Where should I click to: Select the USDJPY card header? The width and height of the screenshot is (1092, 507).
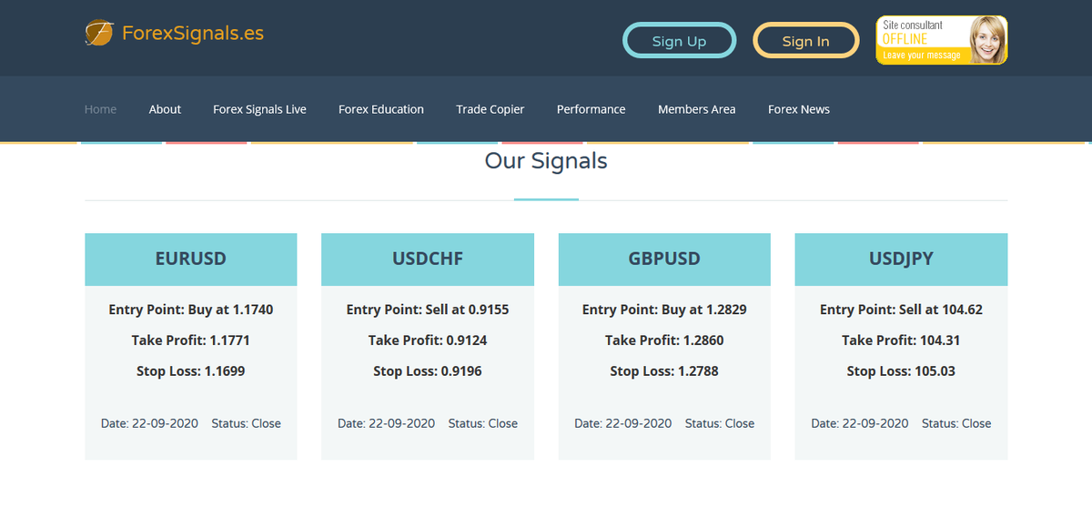pos(901,259)
